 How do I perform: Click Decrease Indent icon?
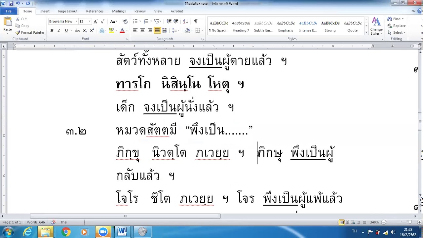coord(169,21)
